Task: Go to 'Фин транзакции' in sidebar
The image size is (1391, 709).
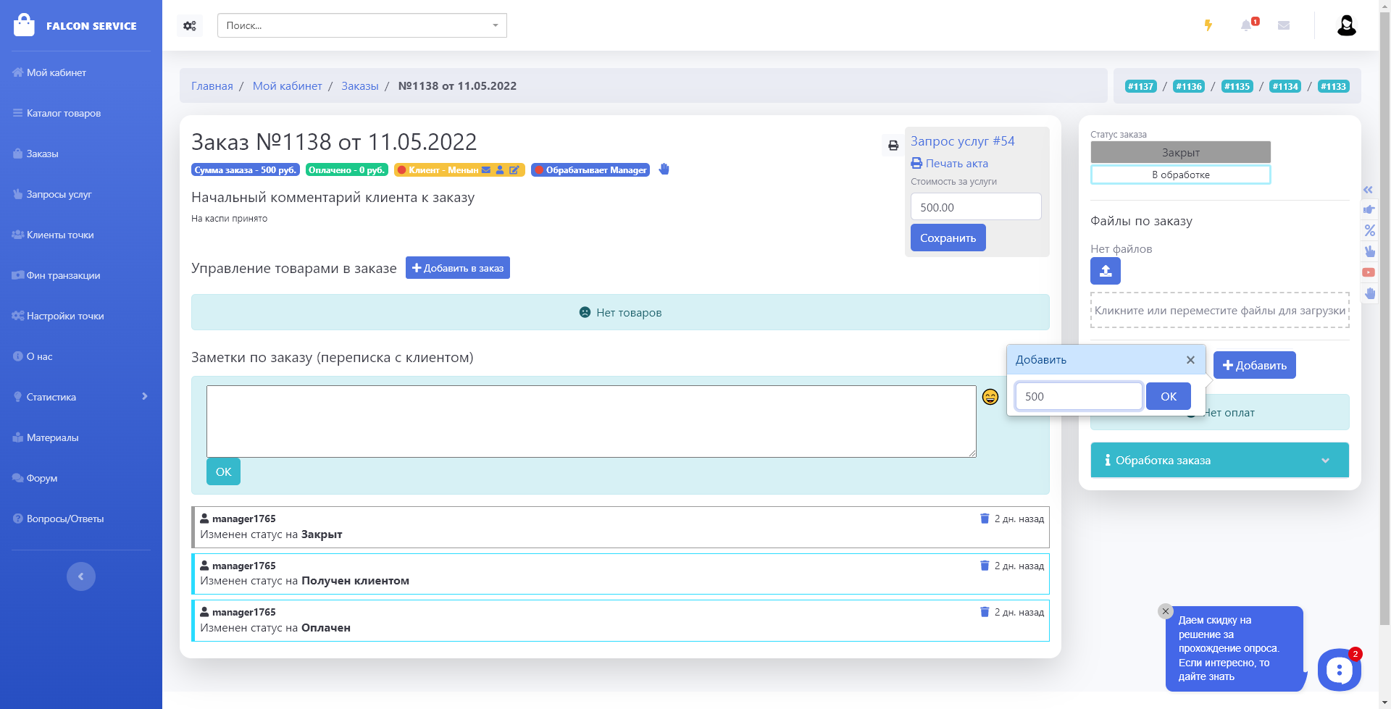Action: 63,275
